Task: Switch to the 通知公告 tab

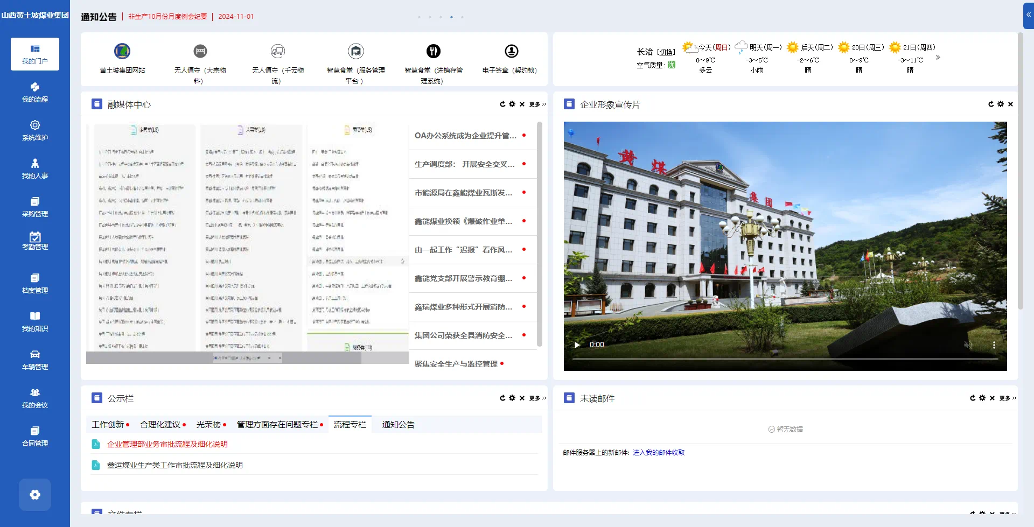Action: tap(398, 425)
